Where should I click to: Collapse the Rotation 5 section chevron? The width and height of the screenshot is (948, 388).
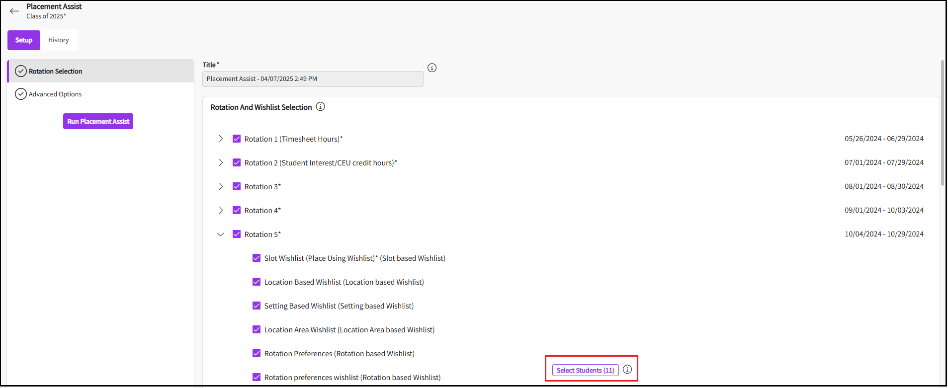tap(221, 234)
